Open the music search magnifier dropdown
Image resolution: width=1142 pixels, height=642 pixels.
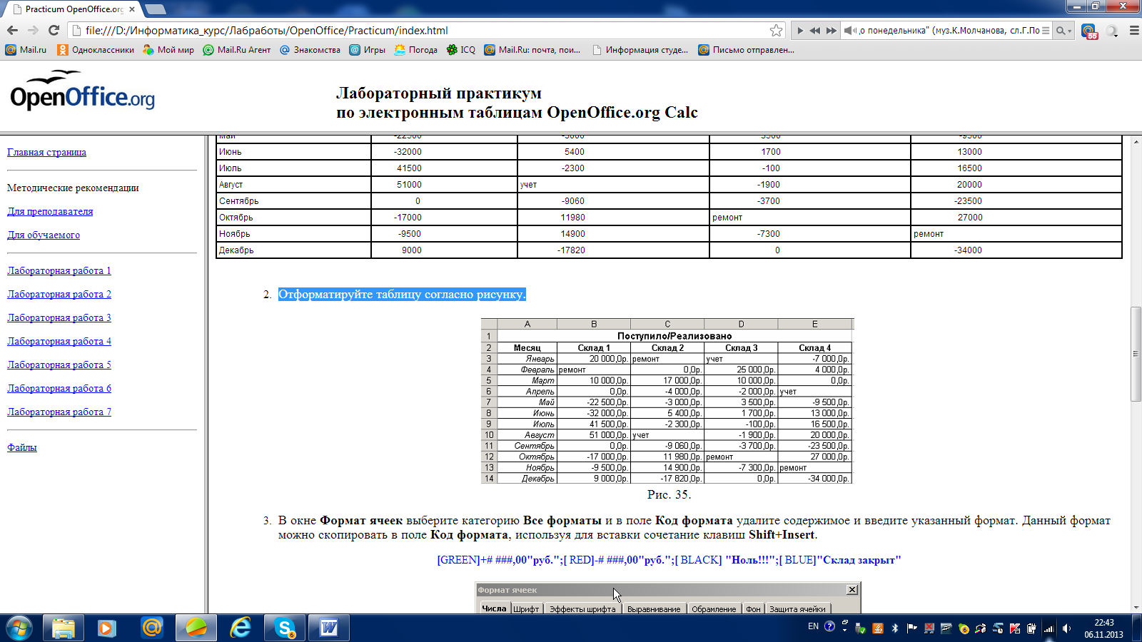pos(1064,31)
